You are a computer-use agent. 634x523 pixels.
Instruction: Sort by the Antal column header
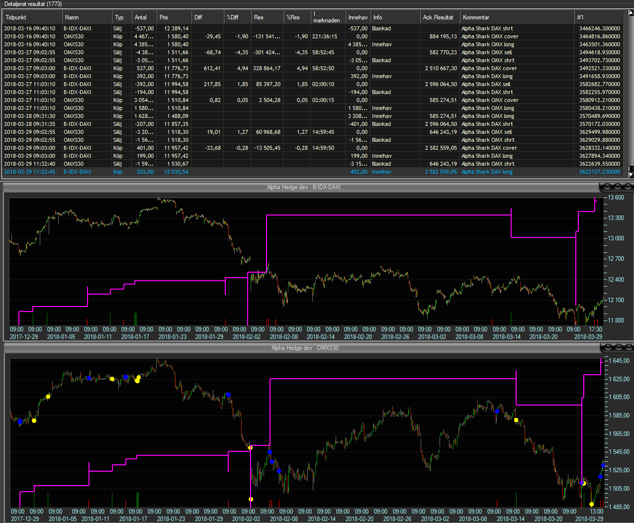[144, 17]
